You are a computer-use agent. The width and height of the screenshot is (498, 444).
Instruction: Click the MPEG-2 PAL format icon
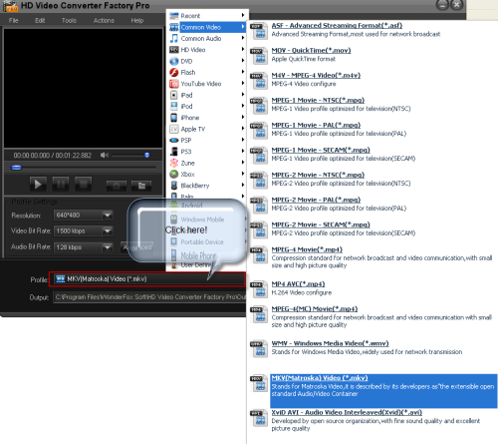click(x=259, y=206)
